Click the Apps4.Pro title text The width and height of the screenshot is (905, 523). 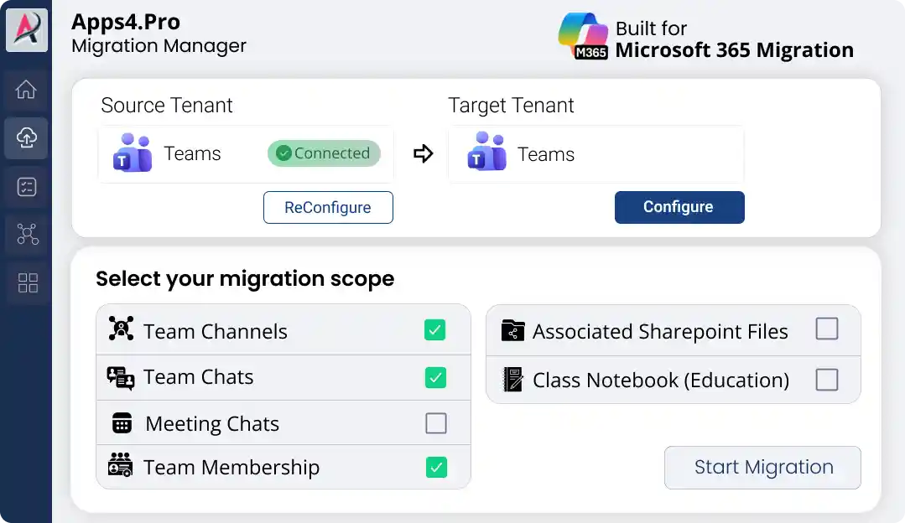pyautogui.click(x=126, y=22)
